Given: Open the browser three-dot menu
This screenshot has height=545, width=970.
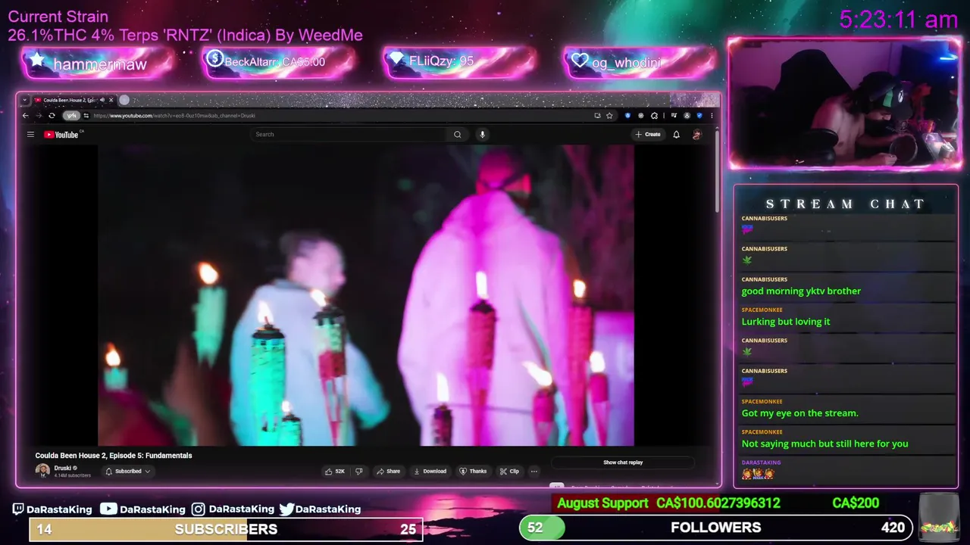Looking at the screenshot, I should click(x=712, y=116).
